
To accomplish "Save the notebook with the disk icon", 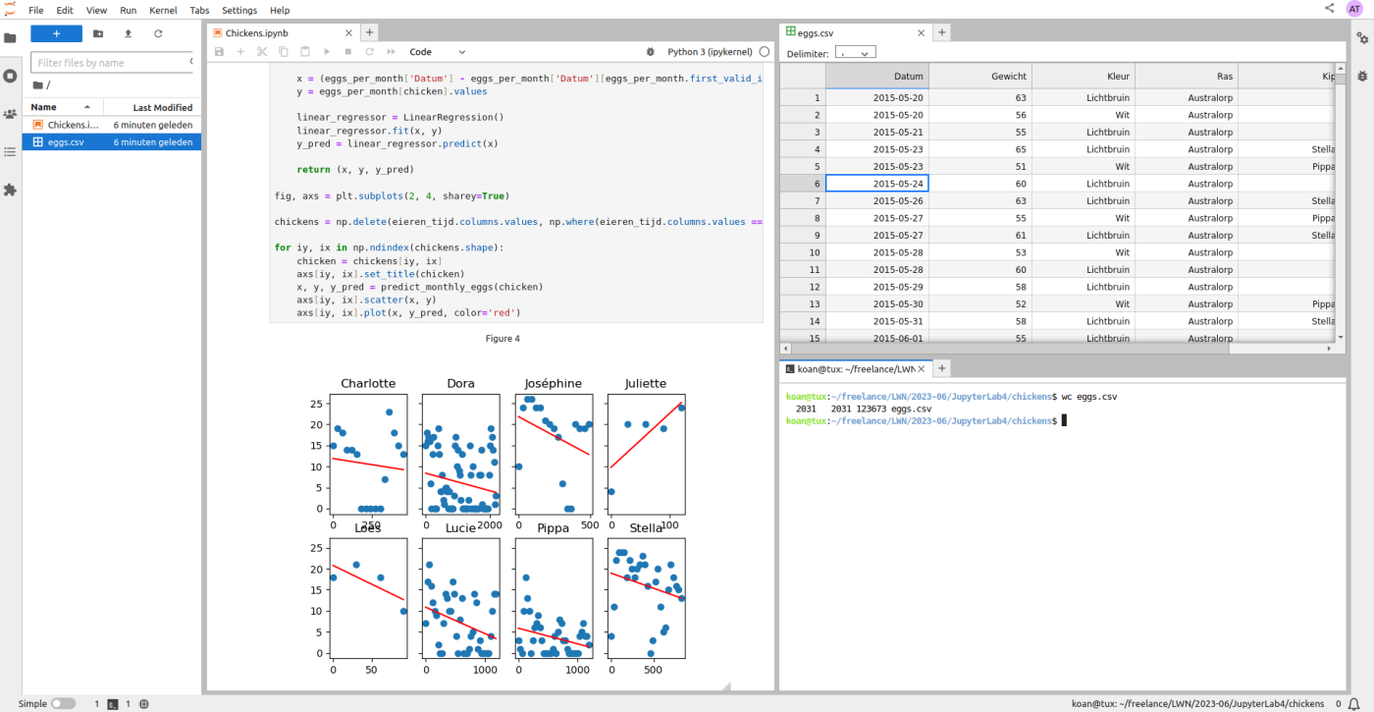I will [x=220, y=51].
